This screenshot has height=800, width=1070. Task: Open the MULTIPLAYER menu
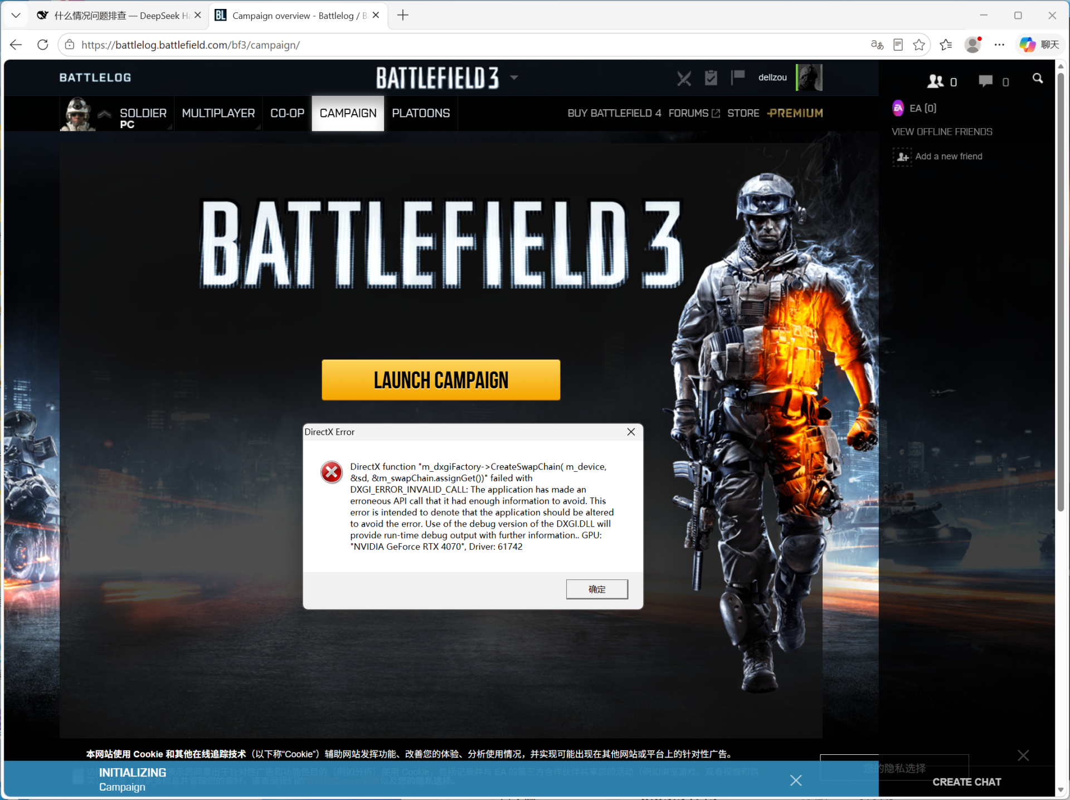point(218,113)
